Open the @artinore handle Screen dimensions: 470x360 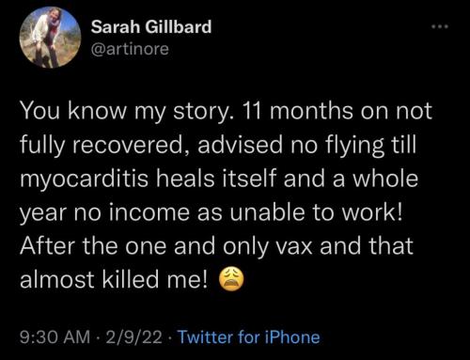130,49
